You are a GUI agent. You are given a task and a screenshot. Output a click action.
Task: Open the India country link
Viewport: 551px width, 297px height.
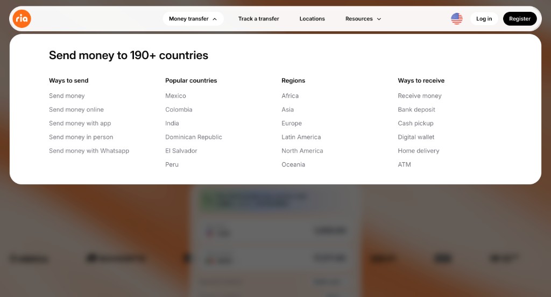pyautogui.click(x=172, y=123)
